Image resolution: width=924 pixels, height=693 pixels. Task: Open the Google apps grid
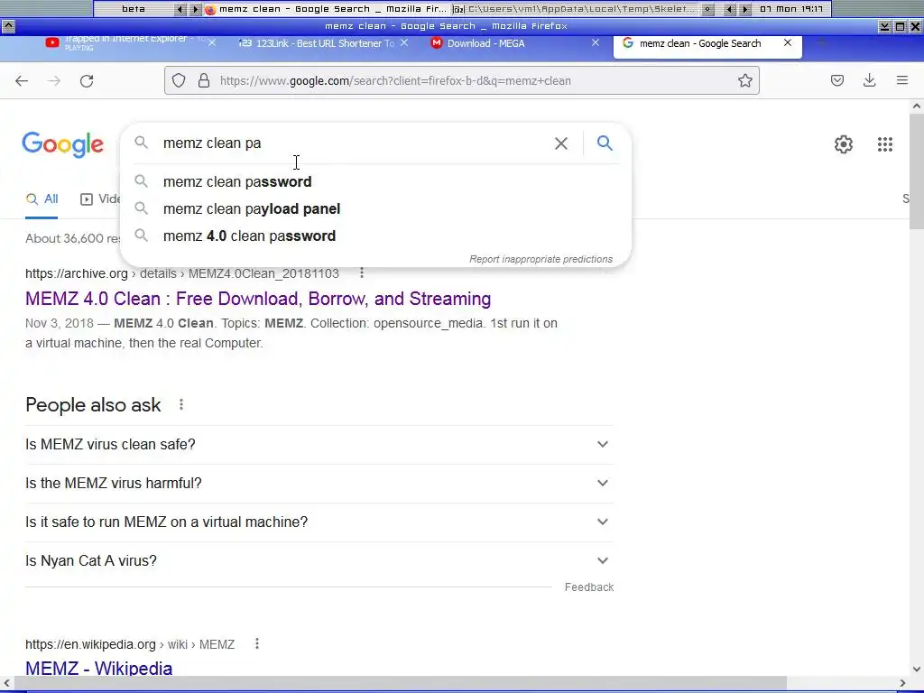click(884, 144)
